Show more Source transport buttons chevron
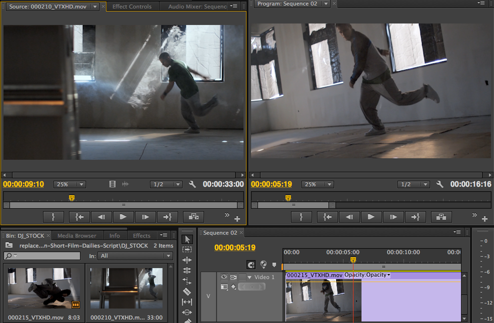This screenshot has width=494, height=323. (x=227, y=215)
